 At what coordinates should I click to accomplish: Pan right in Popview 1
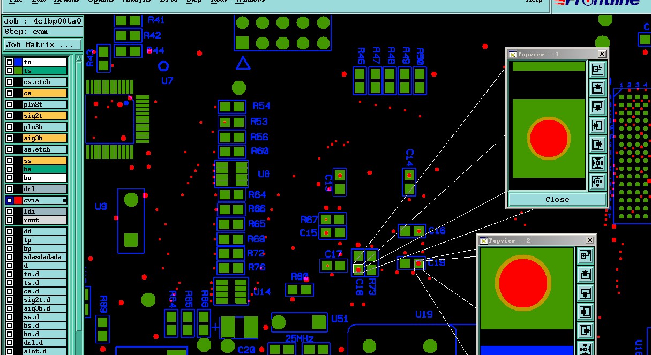click(x=597, y=144)
